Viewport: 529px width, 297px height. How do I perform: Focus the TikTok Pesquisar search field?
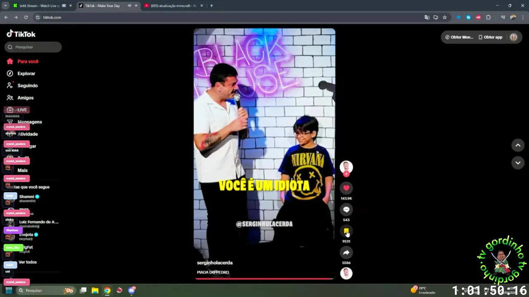(33, 47)
